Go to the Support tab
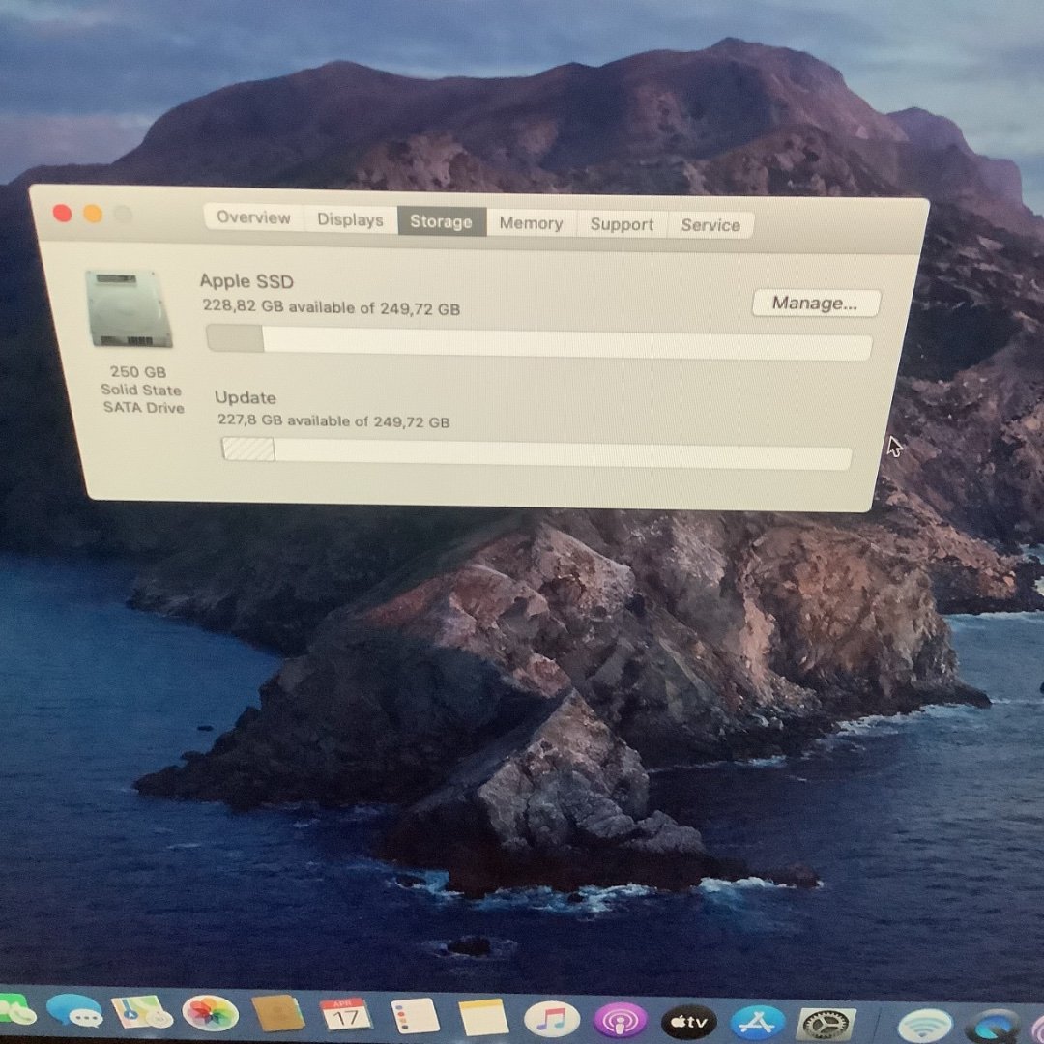1044x1044 pixels. [x=622, y=224]
